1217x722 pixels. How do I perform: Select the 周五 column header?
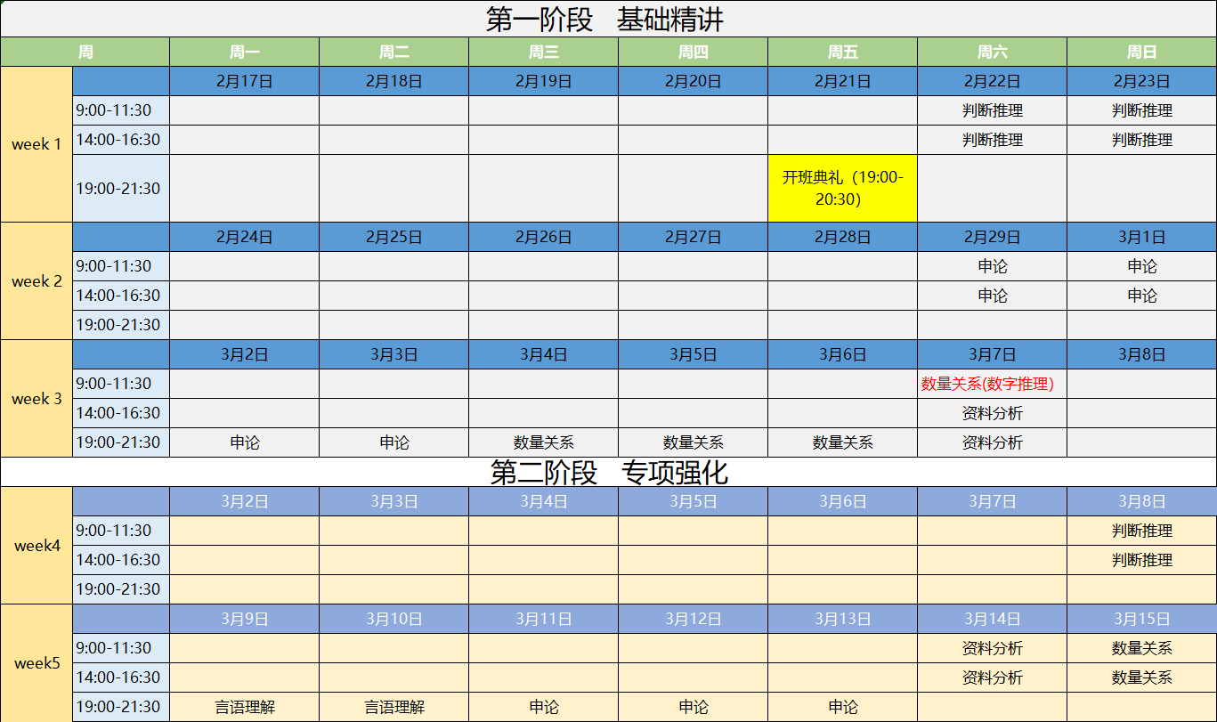point(842,52)
